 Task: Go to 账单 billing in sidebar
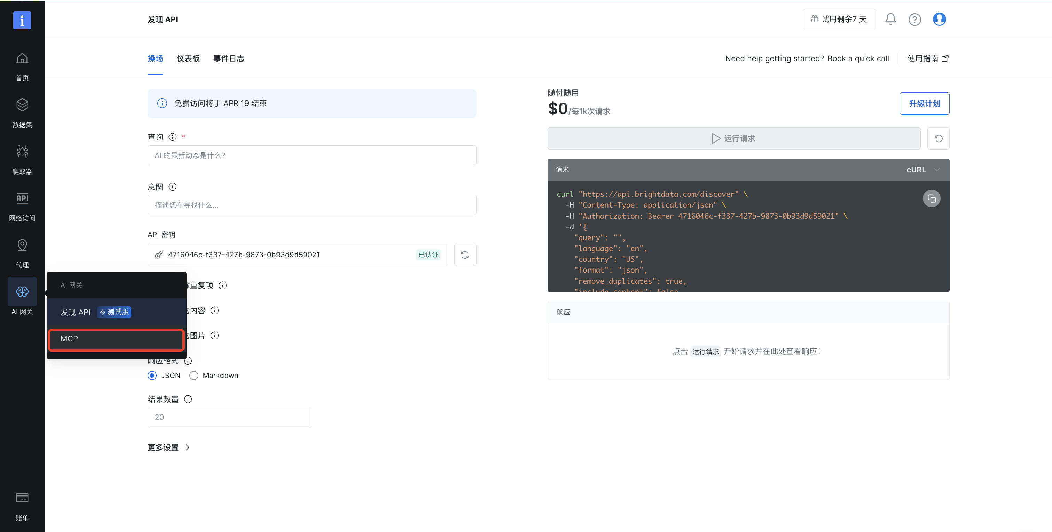point(22,506)
